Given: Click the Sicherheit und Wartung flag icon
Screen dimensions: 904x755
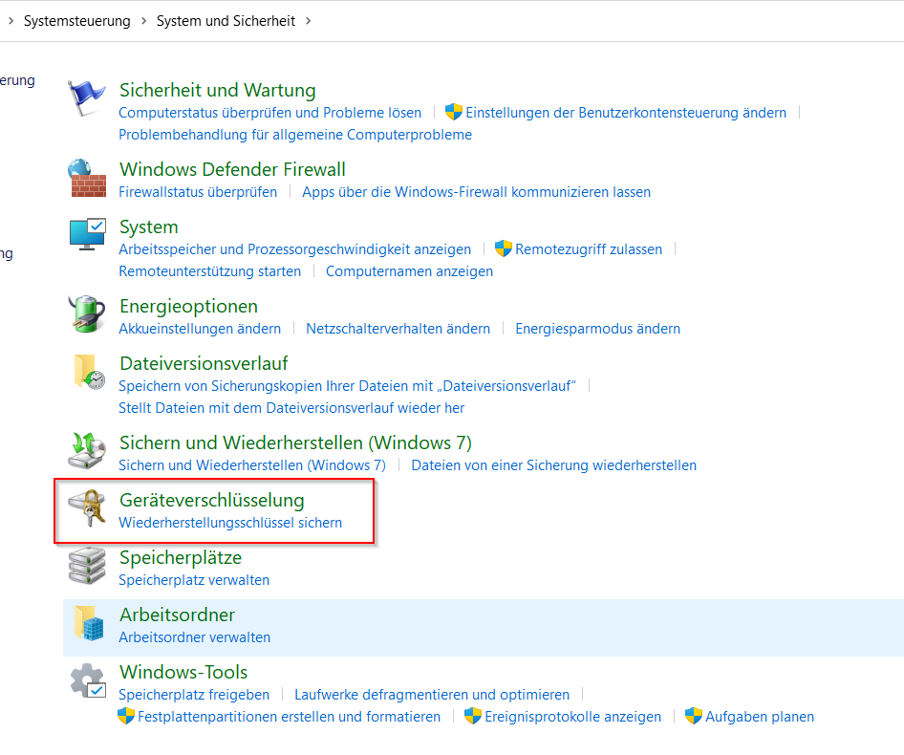Looking at the screenshot, I should (86, 98).
